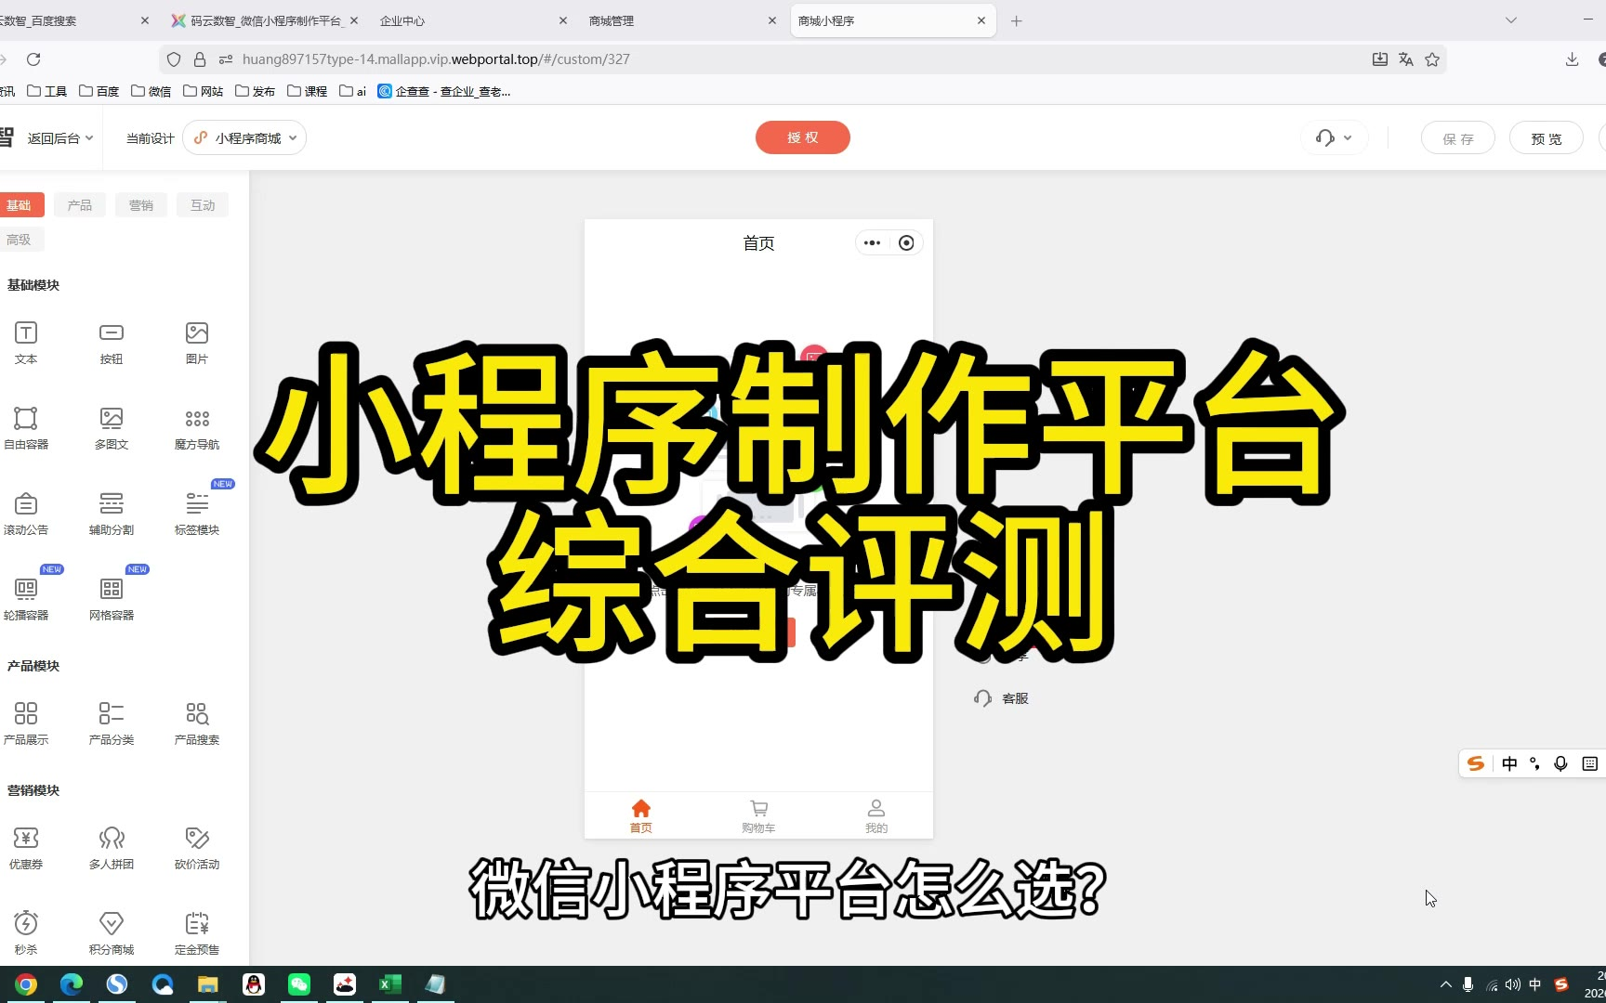Add the 秒杀 flash sale module
The height and width of the screenshot is (1003, 1606).
[26, 933]
